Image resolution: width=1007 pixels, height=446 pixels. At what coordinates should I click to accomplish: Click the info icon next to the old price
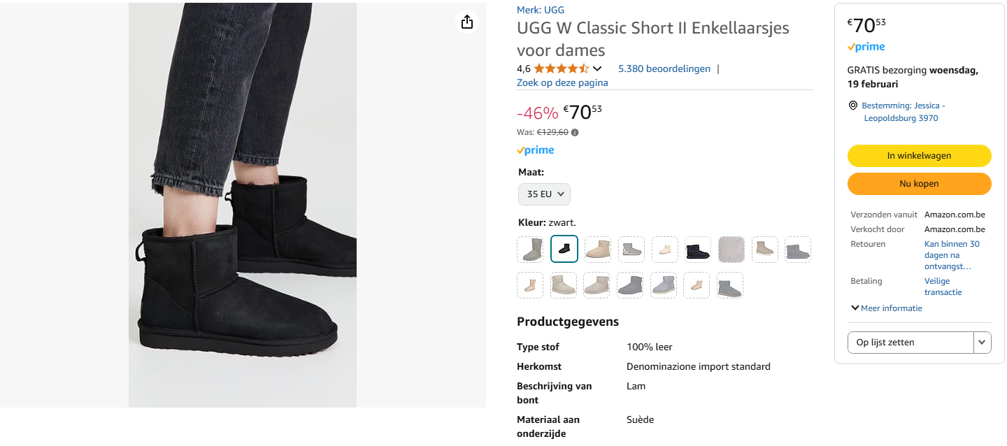point(574,132)
